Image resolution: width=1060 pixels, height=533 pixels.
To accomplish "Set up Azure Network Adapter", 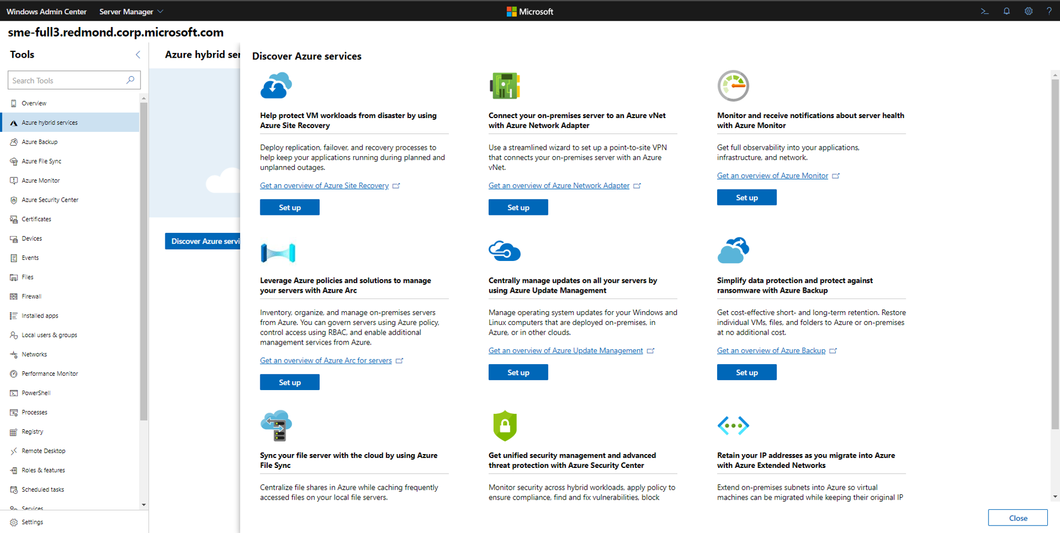I will [x=518, y=207].
